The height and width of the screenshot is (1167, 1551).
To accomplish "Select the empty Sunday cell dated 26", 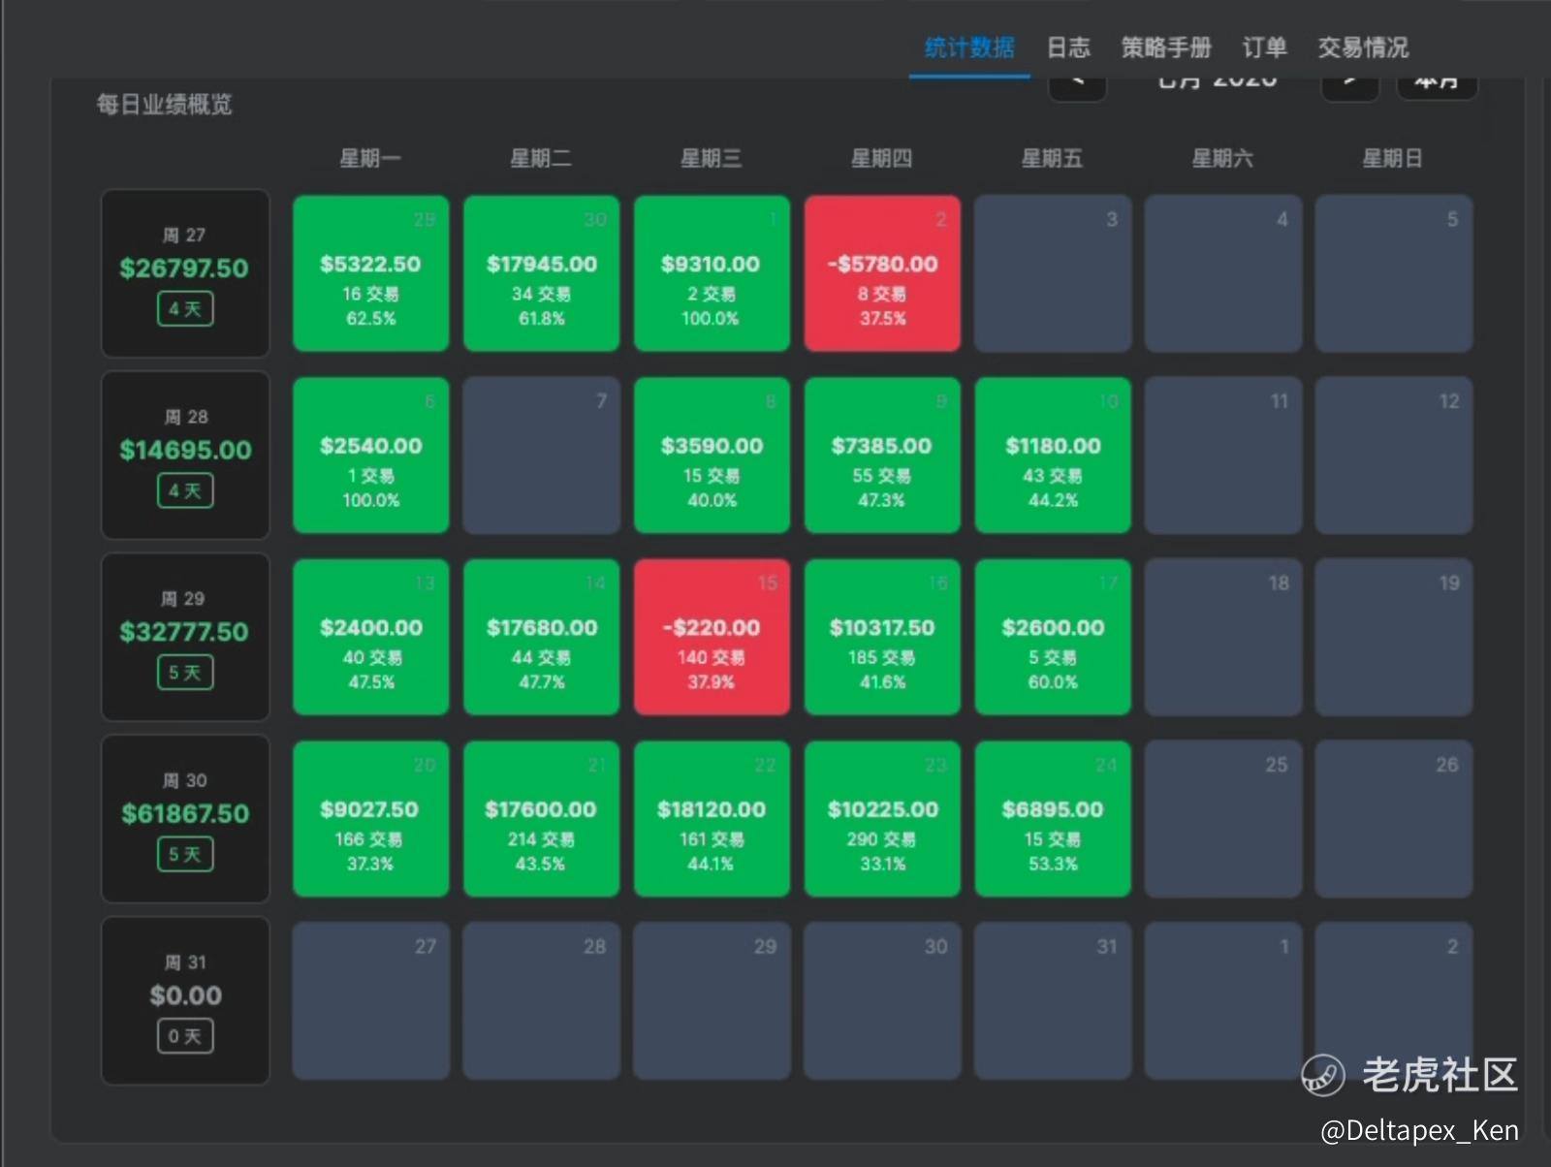I will tap(1394, 819).
